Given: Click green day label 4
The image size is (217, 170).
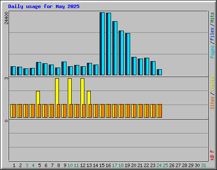Looking at the screenshot, I should [33, 165].
